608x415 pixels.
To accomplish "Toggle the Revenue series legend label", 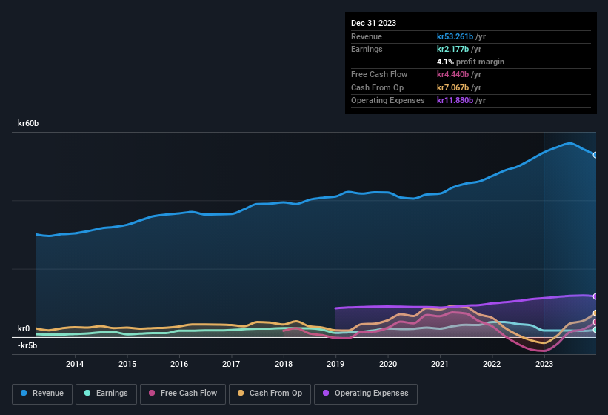I will (47, 394).
